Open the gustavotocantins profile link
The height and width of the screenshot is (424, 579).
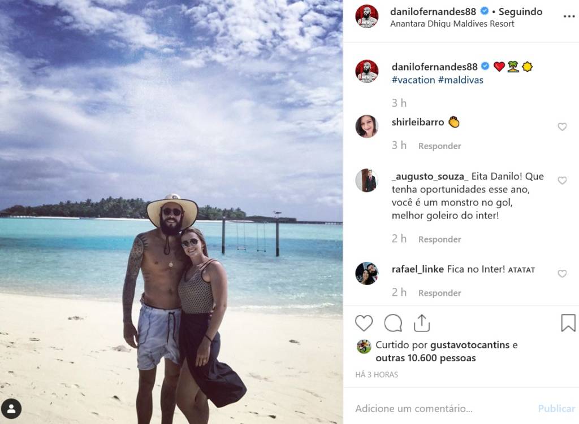(x=470, y=345)
